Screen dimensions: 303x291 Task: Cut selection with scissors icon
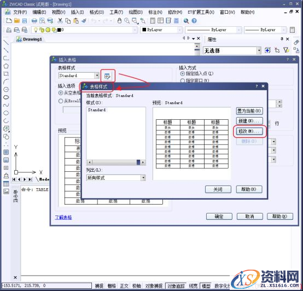[x=60, y=21]
